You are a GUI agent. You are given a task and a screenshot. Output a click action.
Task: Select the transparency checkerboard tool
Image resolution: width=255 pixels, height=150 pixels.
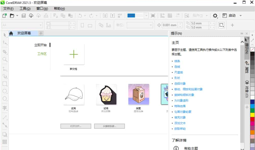[x=5, y=142]
